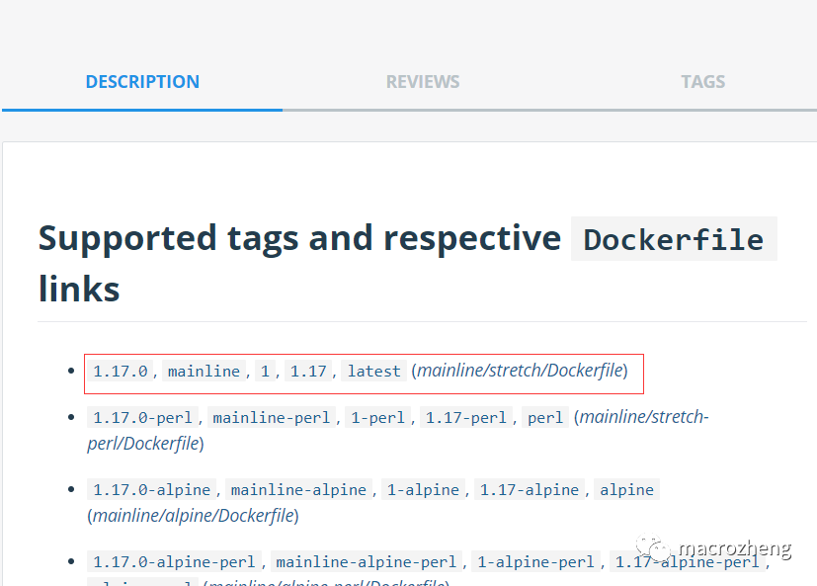Select the 1.17-perl tag label

pos(465,418)
